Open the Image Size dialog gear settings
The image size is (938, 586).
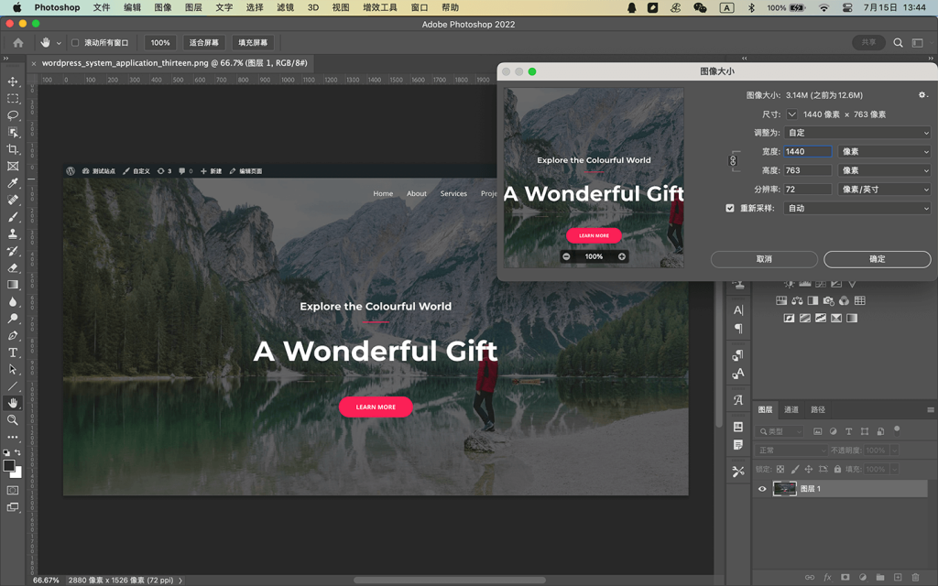[922, 95]
